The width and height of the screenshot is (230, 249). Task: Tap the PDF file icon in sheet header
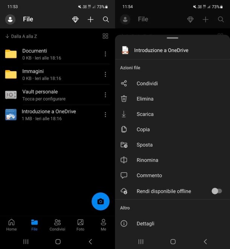tap(125, 50)
